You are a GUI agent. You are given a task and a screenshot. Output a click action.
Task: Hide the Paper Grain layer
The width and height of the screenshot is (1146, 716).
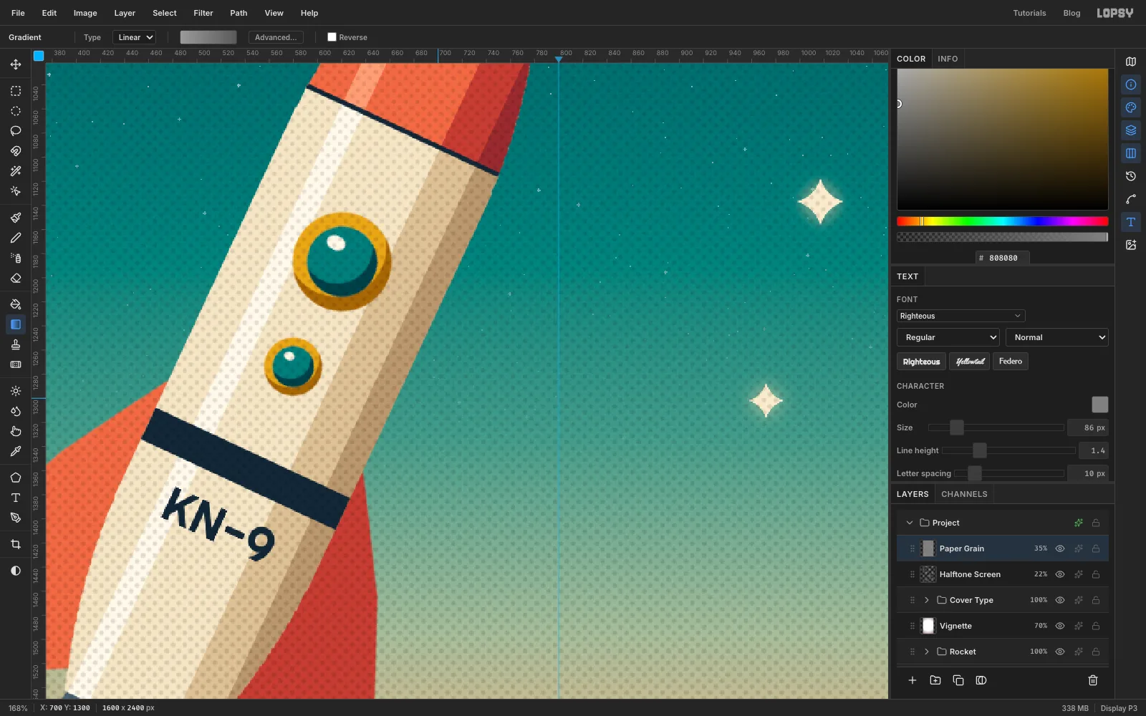click(1060, 548)
